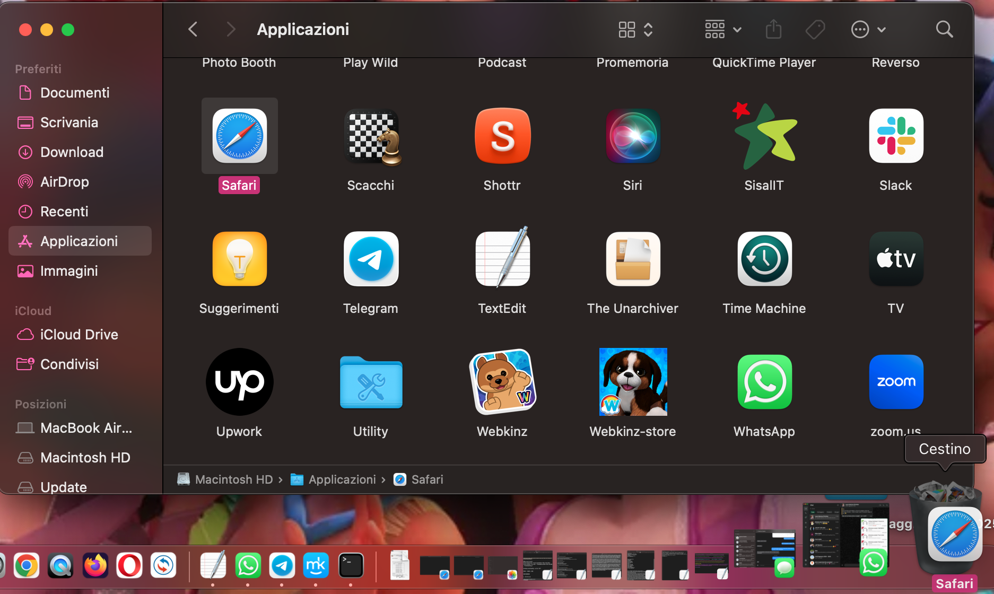Image resolution: width=994 pixels, height=594 pixels.
Task: Open the Shottr screenshot app
Action: tap(502, 136)
